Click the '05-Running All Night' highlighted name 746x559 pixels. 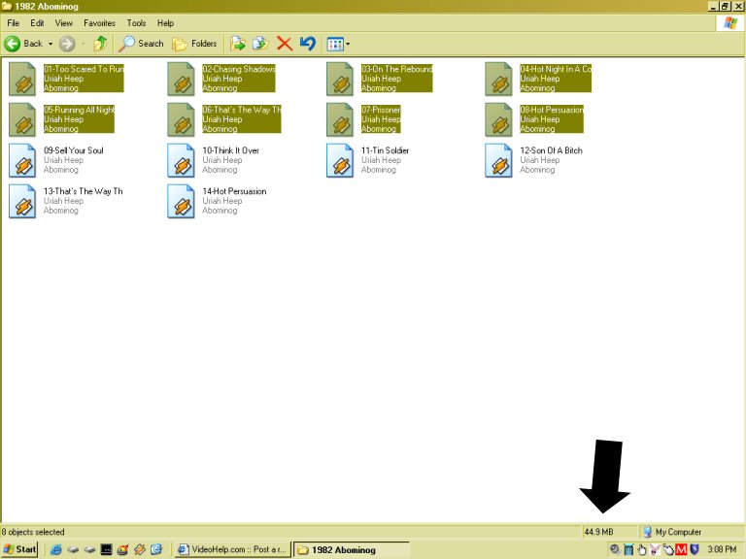tap(79, 110)
